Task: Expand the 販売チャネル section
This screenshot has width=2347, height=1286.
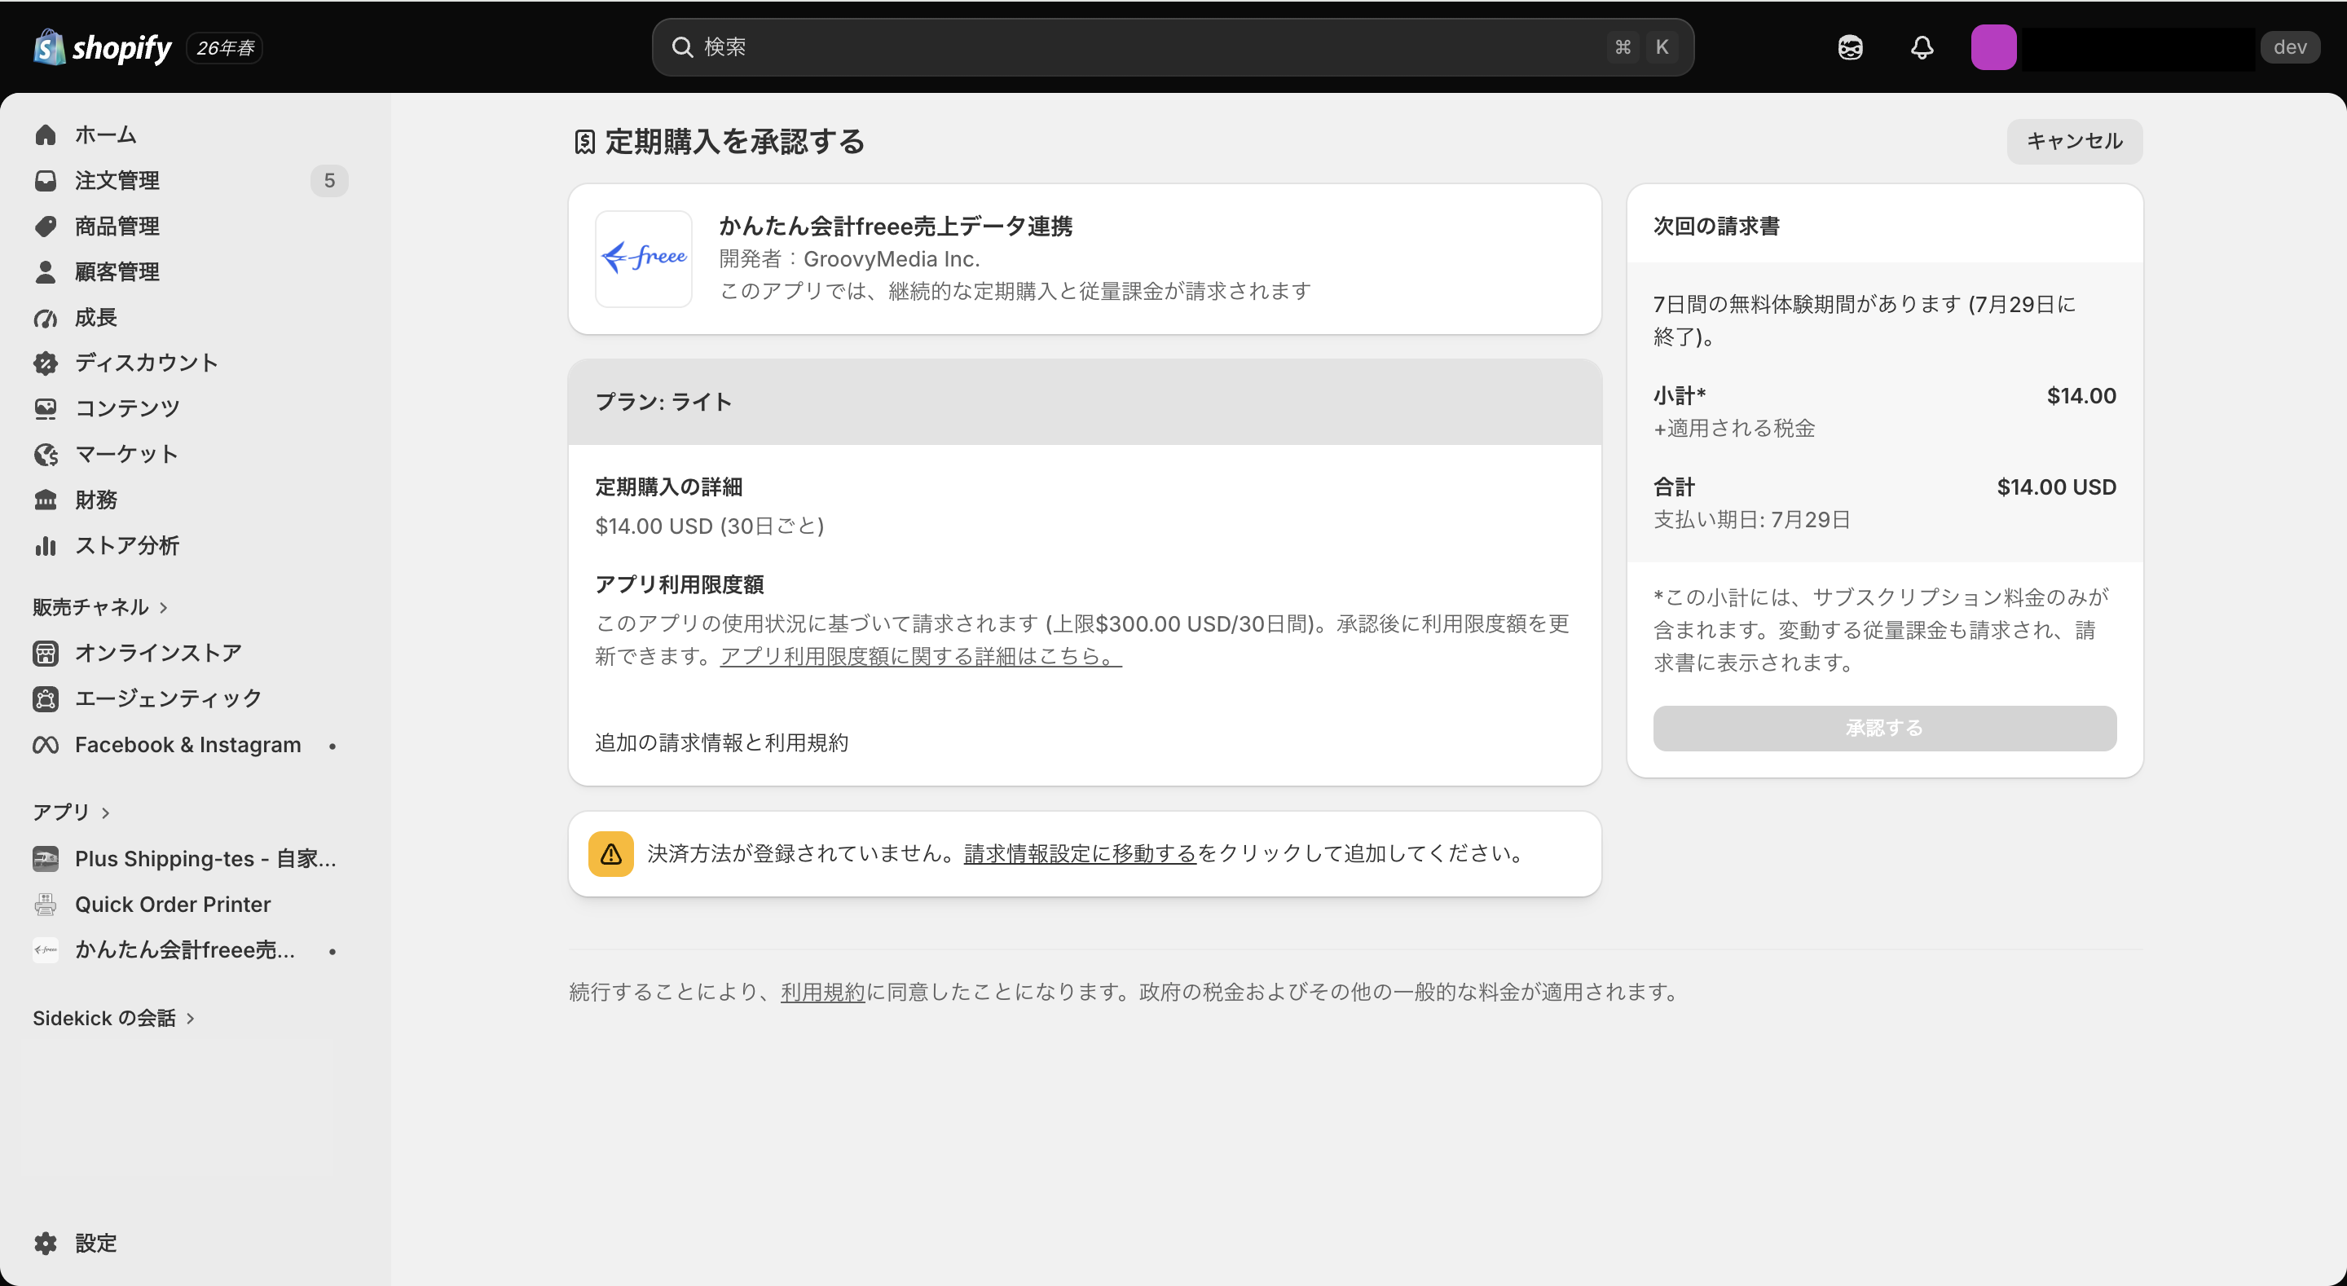Action: 100,607
